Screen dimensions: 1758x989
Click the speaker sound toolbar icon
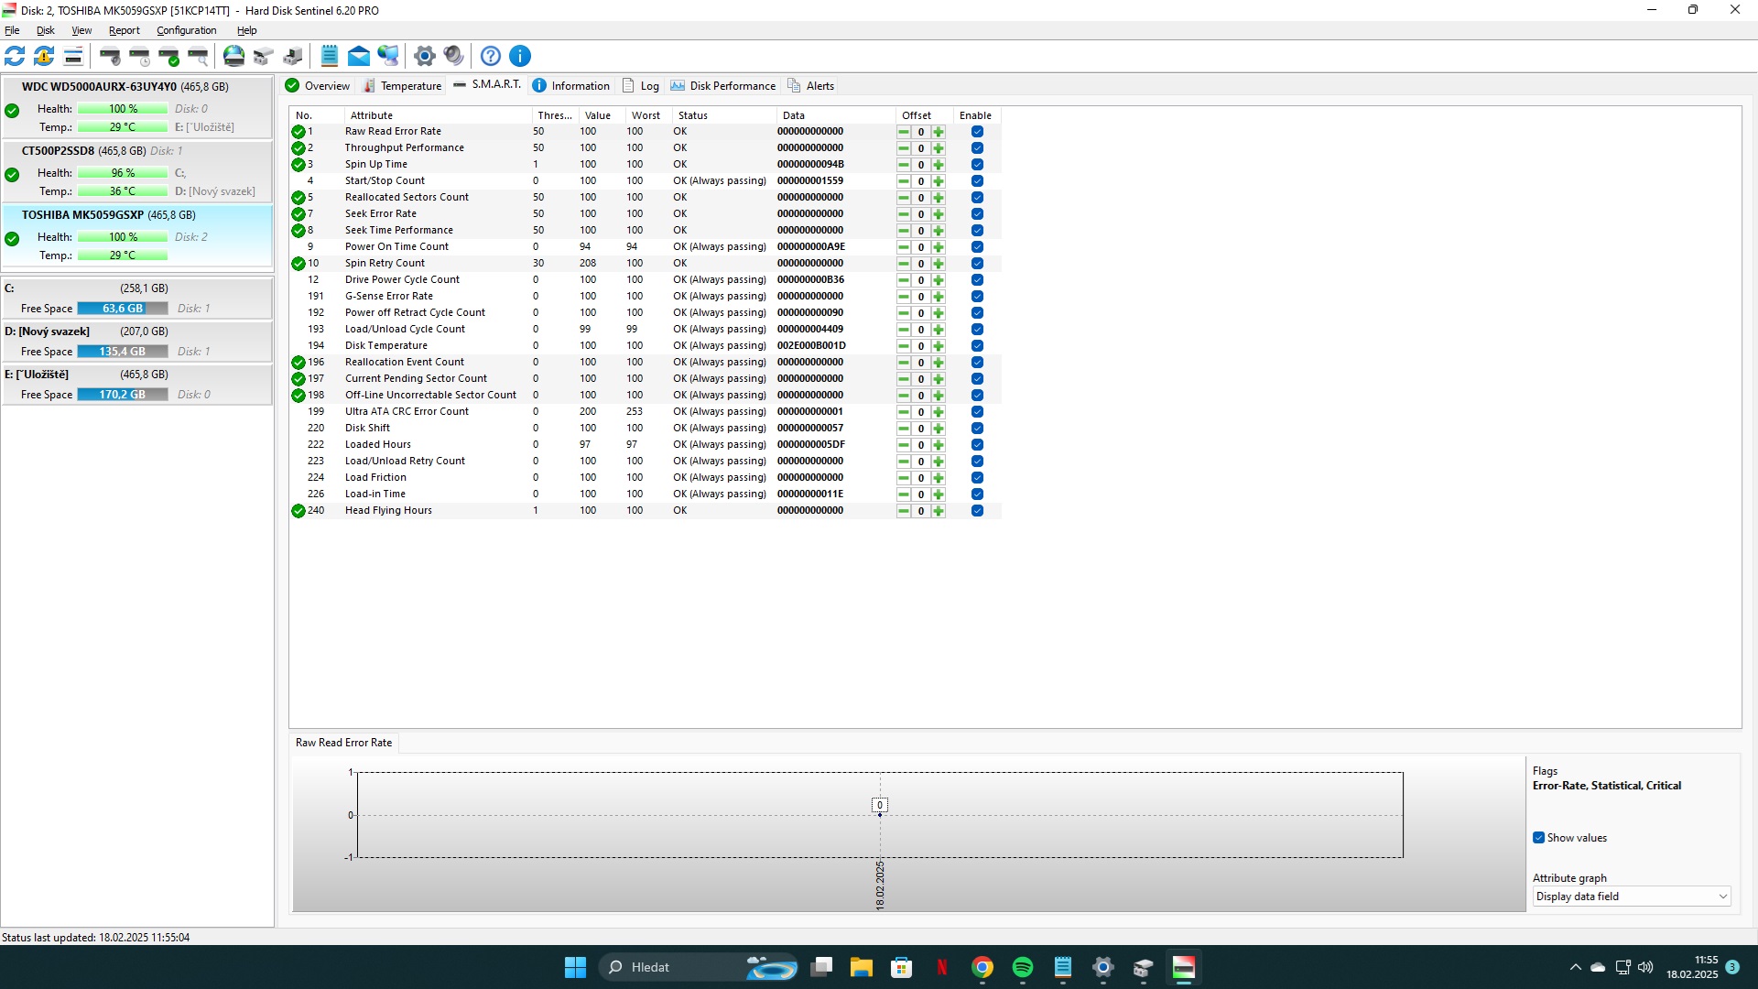(453, 56)
